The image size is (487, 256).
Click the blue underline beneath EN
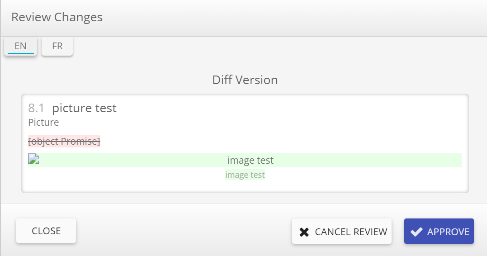pos(21,54)
